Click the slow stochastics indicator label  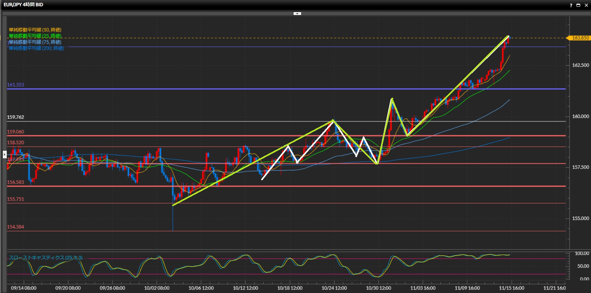point(46,258)
